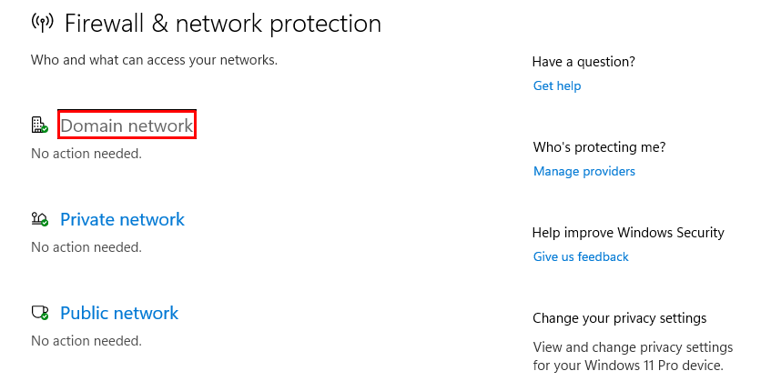Open Domain network settings
Screen dimensions: 761x381
coord(127,125)
